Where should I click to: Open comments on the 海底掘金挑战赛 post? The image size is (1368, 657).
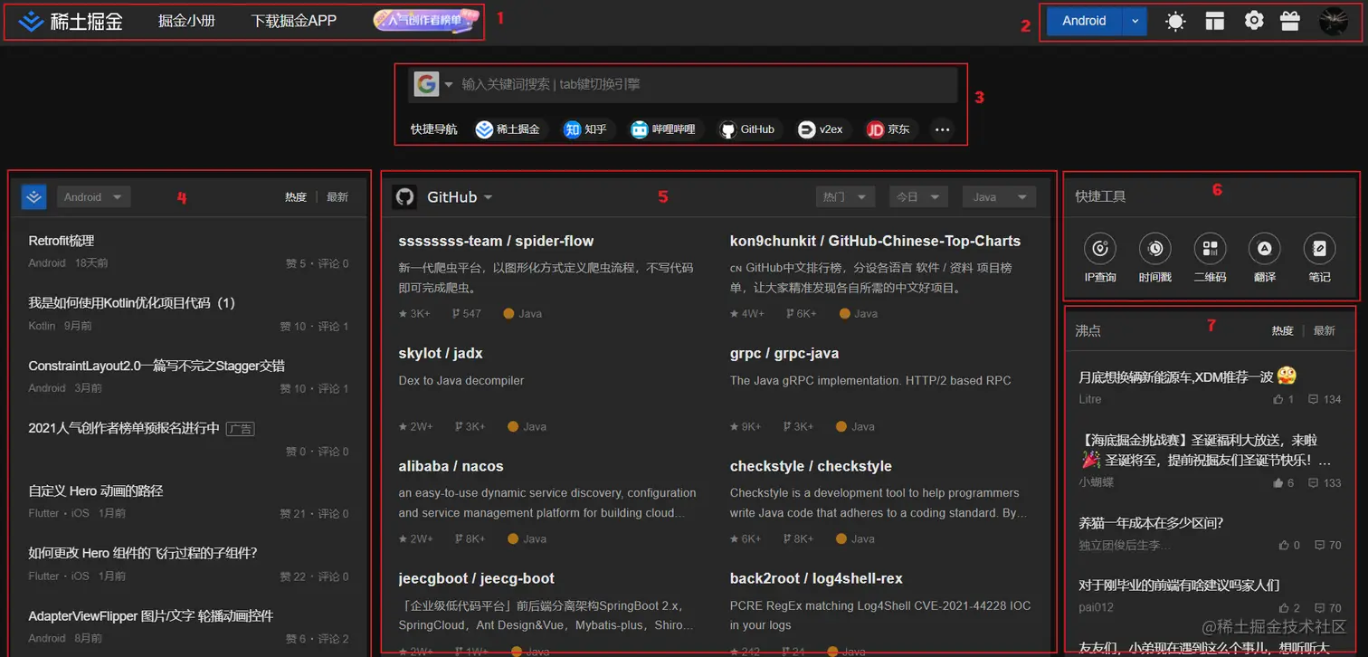[x=1325, y=483]
